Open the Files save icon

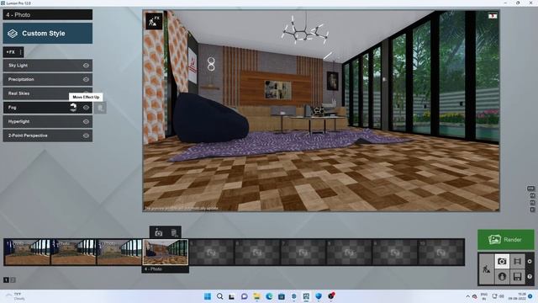518,277
